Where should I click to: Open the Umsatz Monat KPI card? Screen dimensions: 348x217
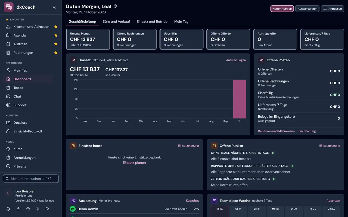88,39
